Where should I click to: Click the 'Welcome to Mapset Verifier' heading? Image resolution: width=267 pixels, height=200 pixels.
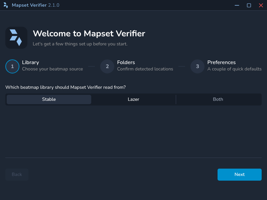89,33
